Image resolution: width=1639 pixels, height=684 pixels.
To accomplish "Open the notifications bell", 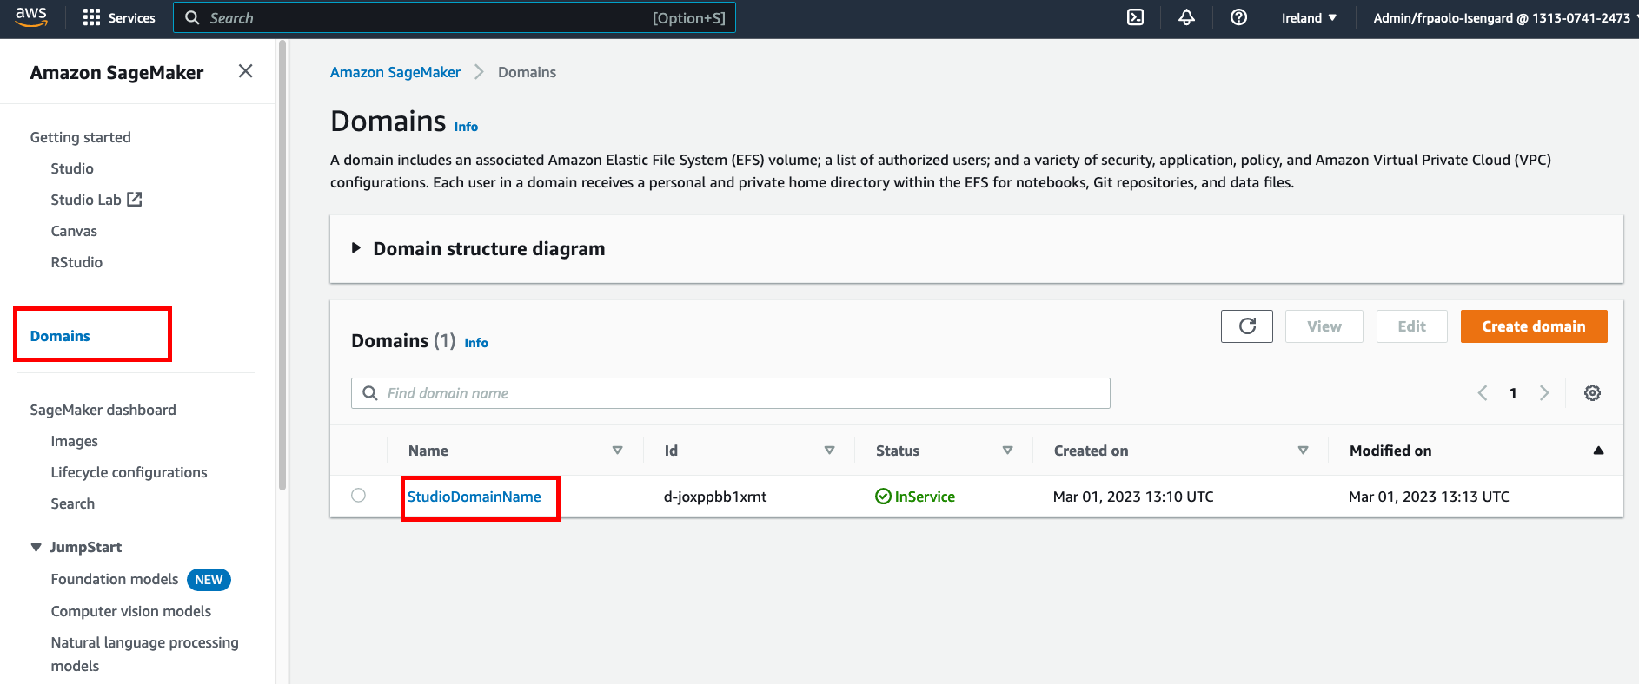I will (1186, 17).
